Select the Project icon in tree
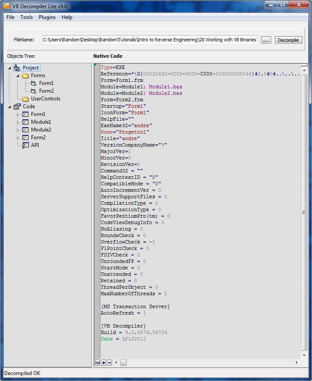 coord(17,68)
